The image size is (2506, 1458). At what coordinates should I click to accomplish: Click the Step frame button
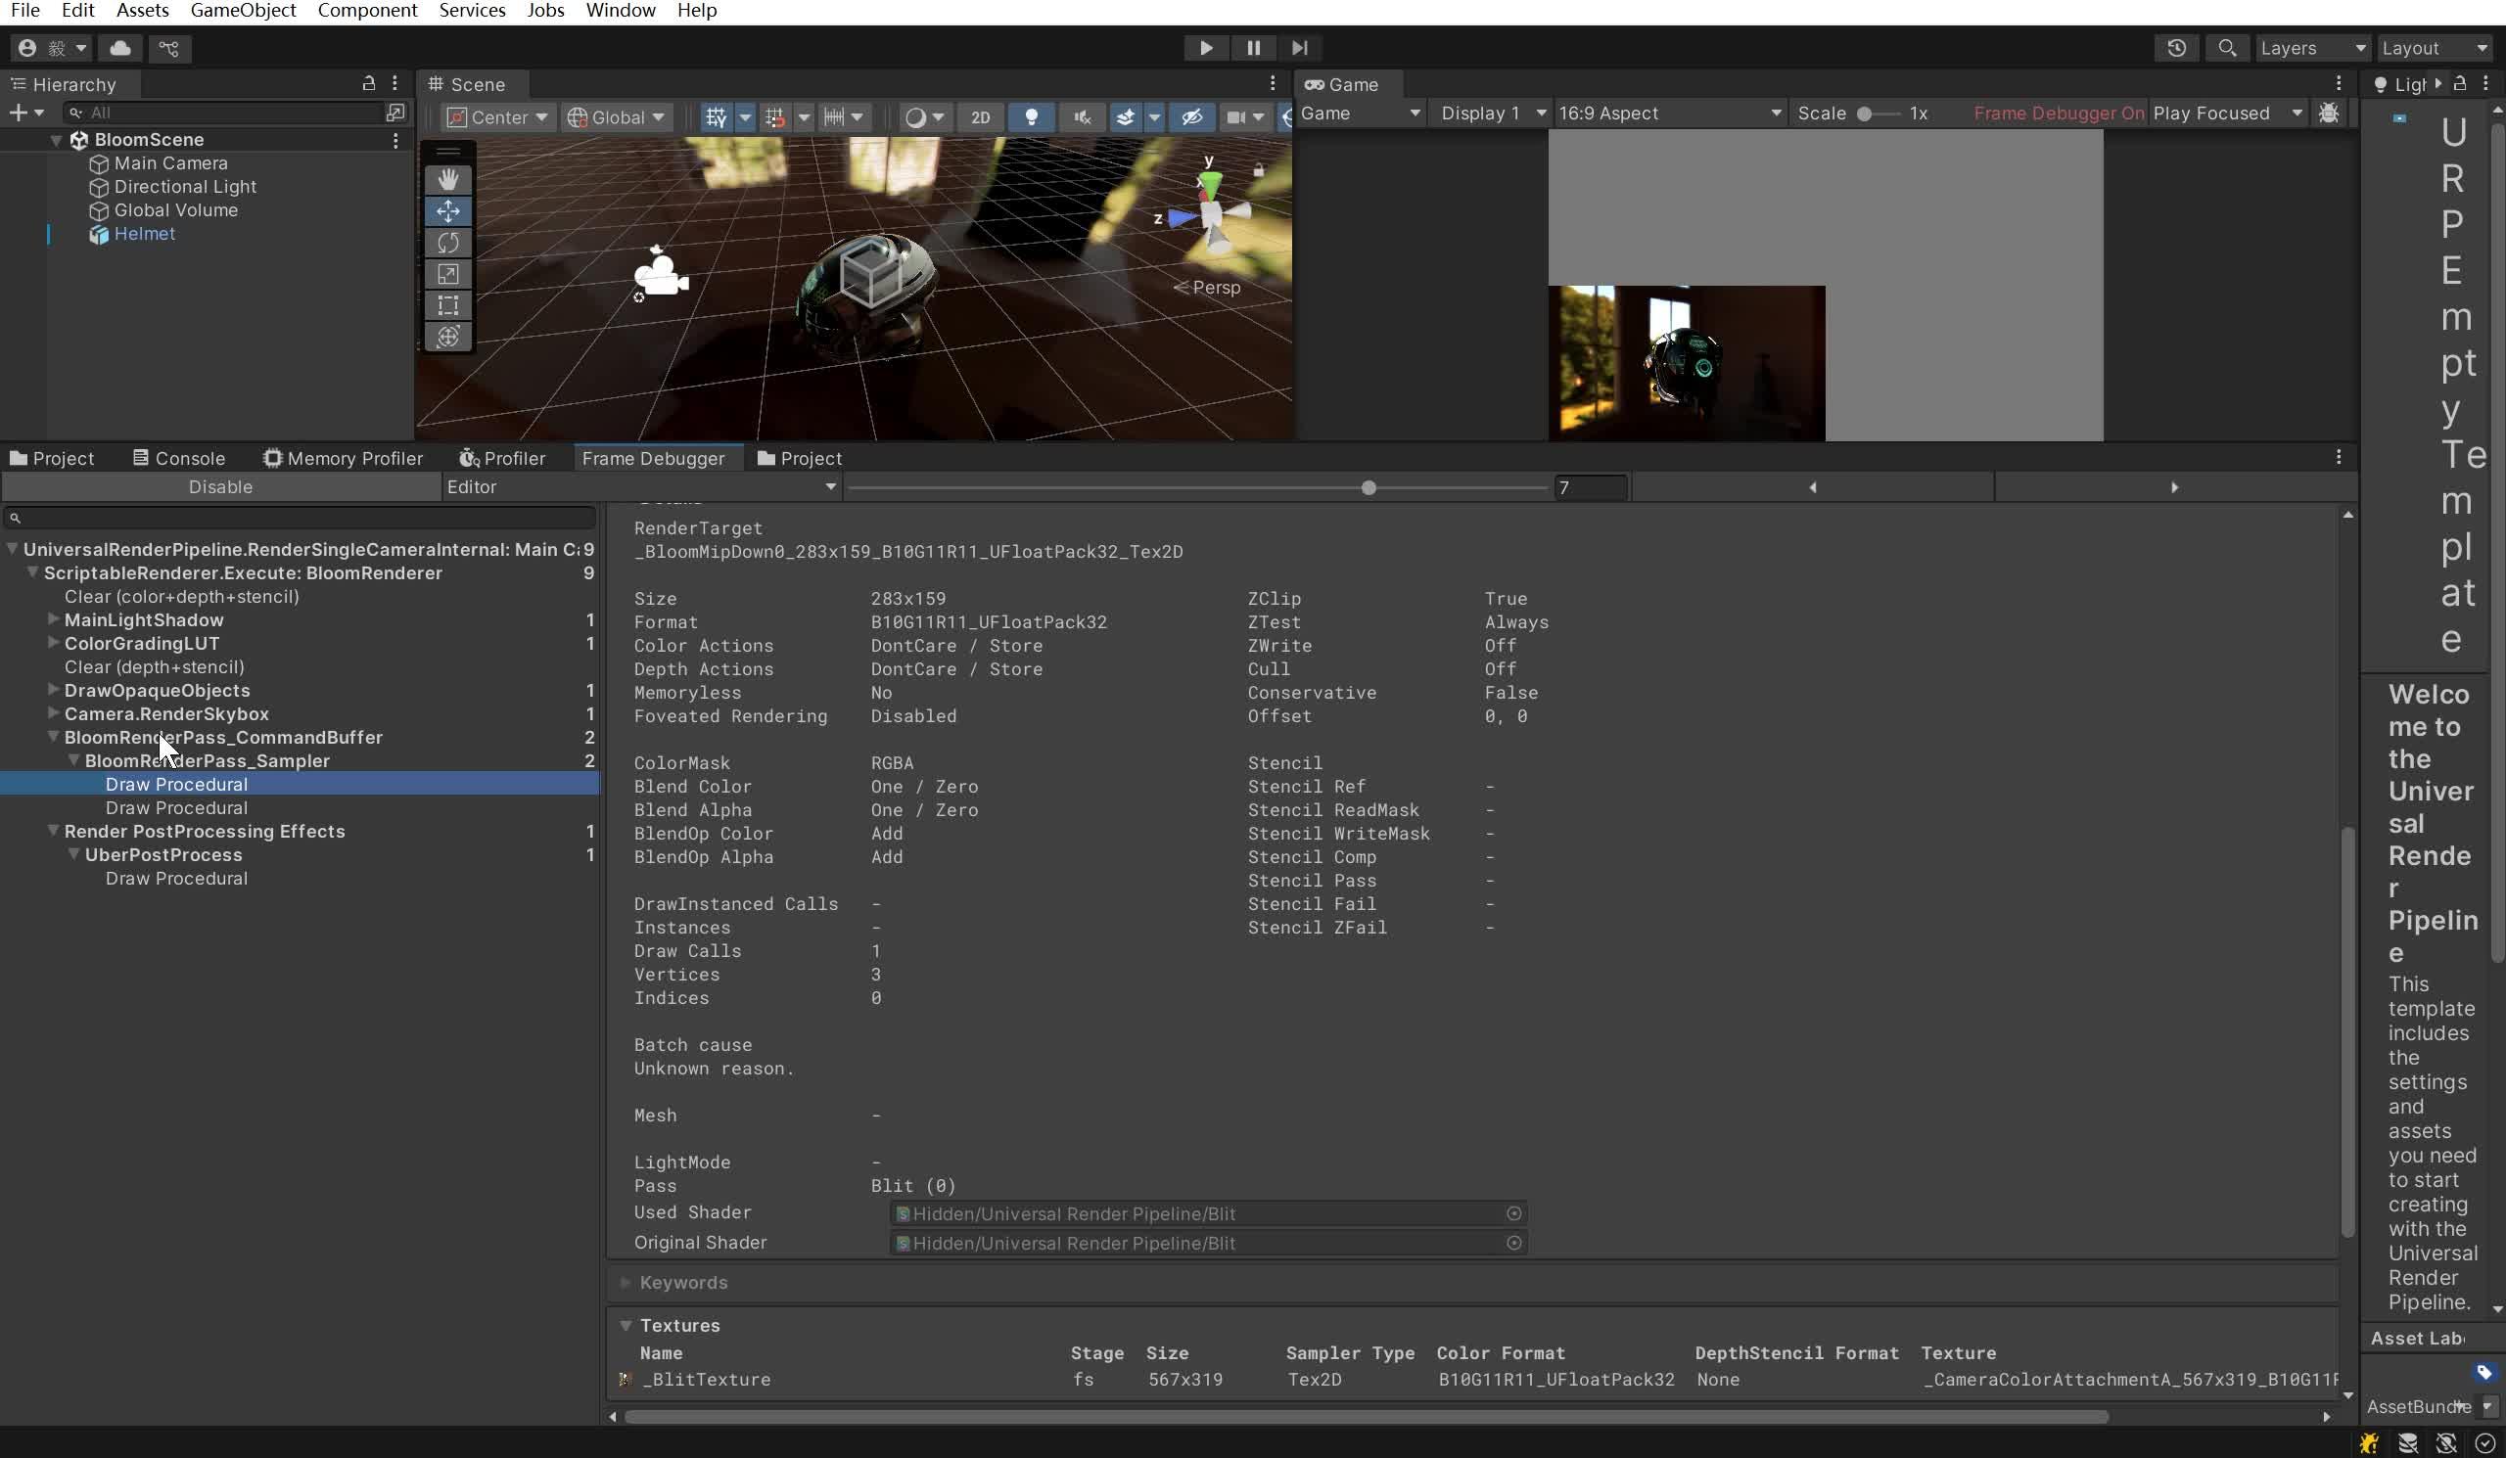pyautogui.click(x=1299, y=48)
